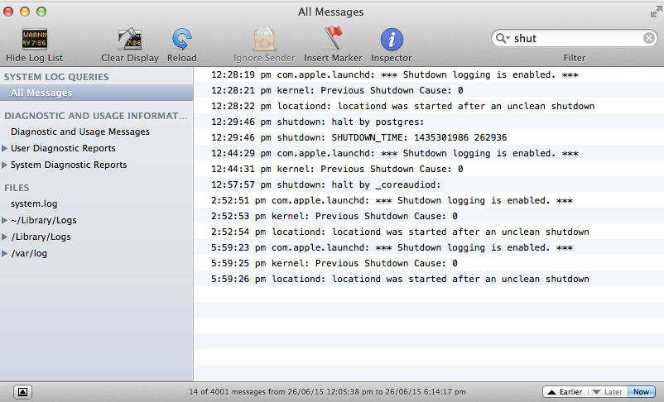
Task: Expand the /var/log folder triangle
Action: pos(5,253)
